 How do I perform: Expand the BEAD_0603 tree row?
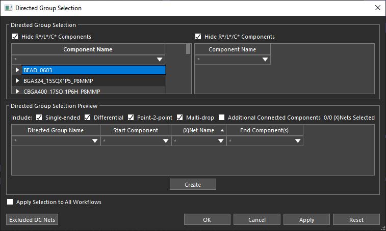click(x=17, y=70)
